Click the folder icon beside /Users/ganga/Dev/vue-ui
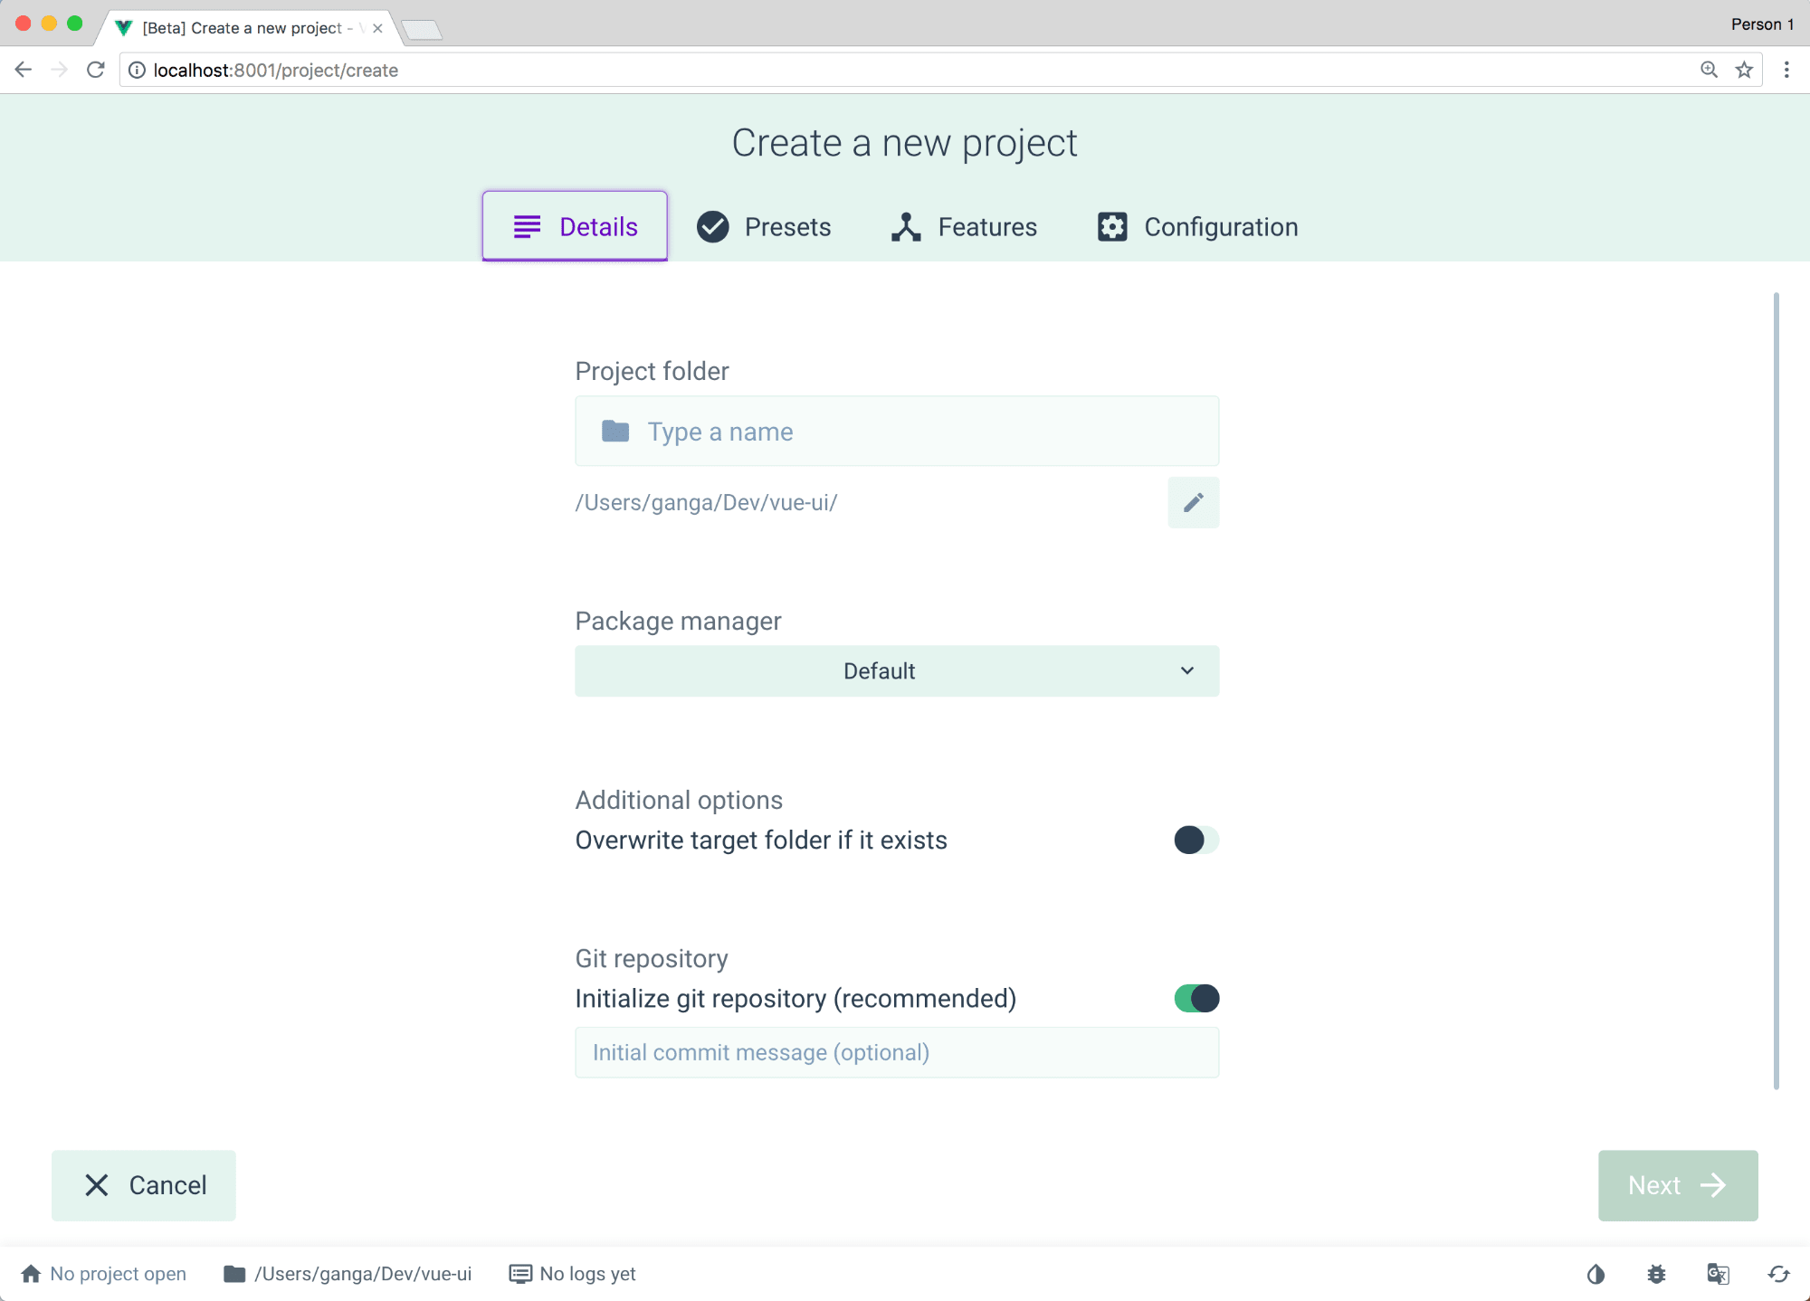Viewport: 1810px width, 1301px height. point(234,1274)
